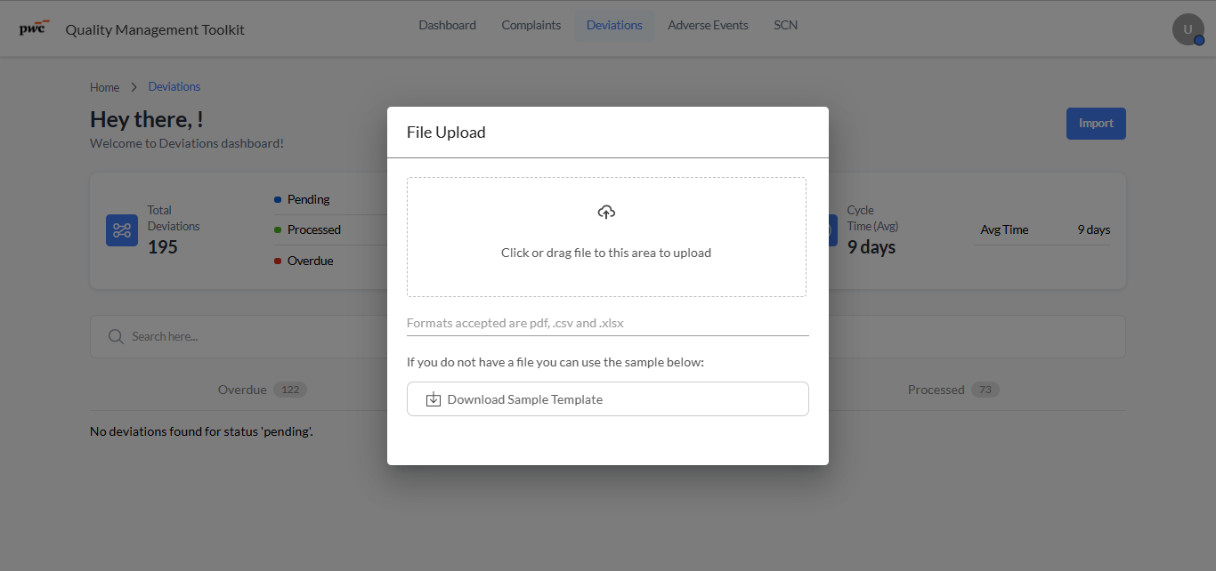Click the Overdue tab count badge 122
This screenshot has height=571, width=1216.
289,390
